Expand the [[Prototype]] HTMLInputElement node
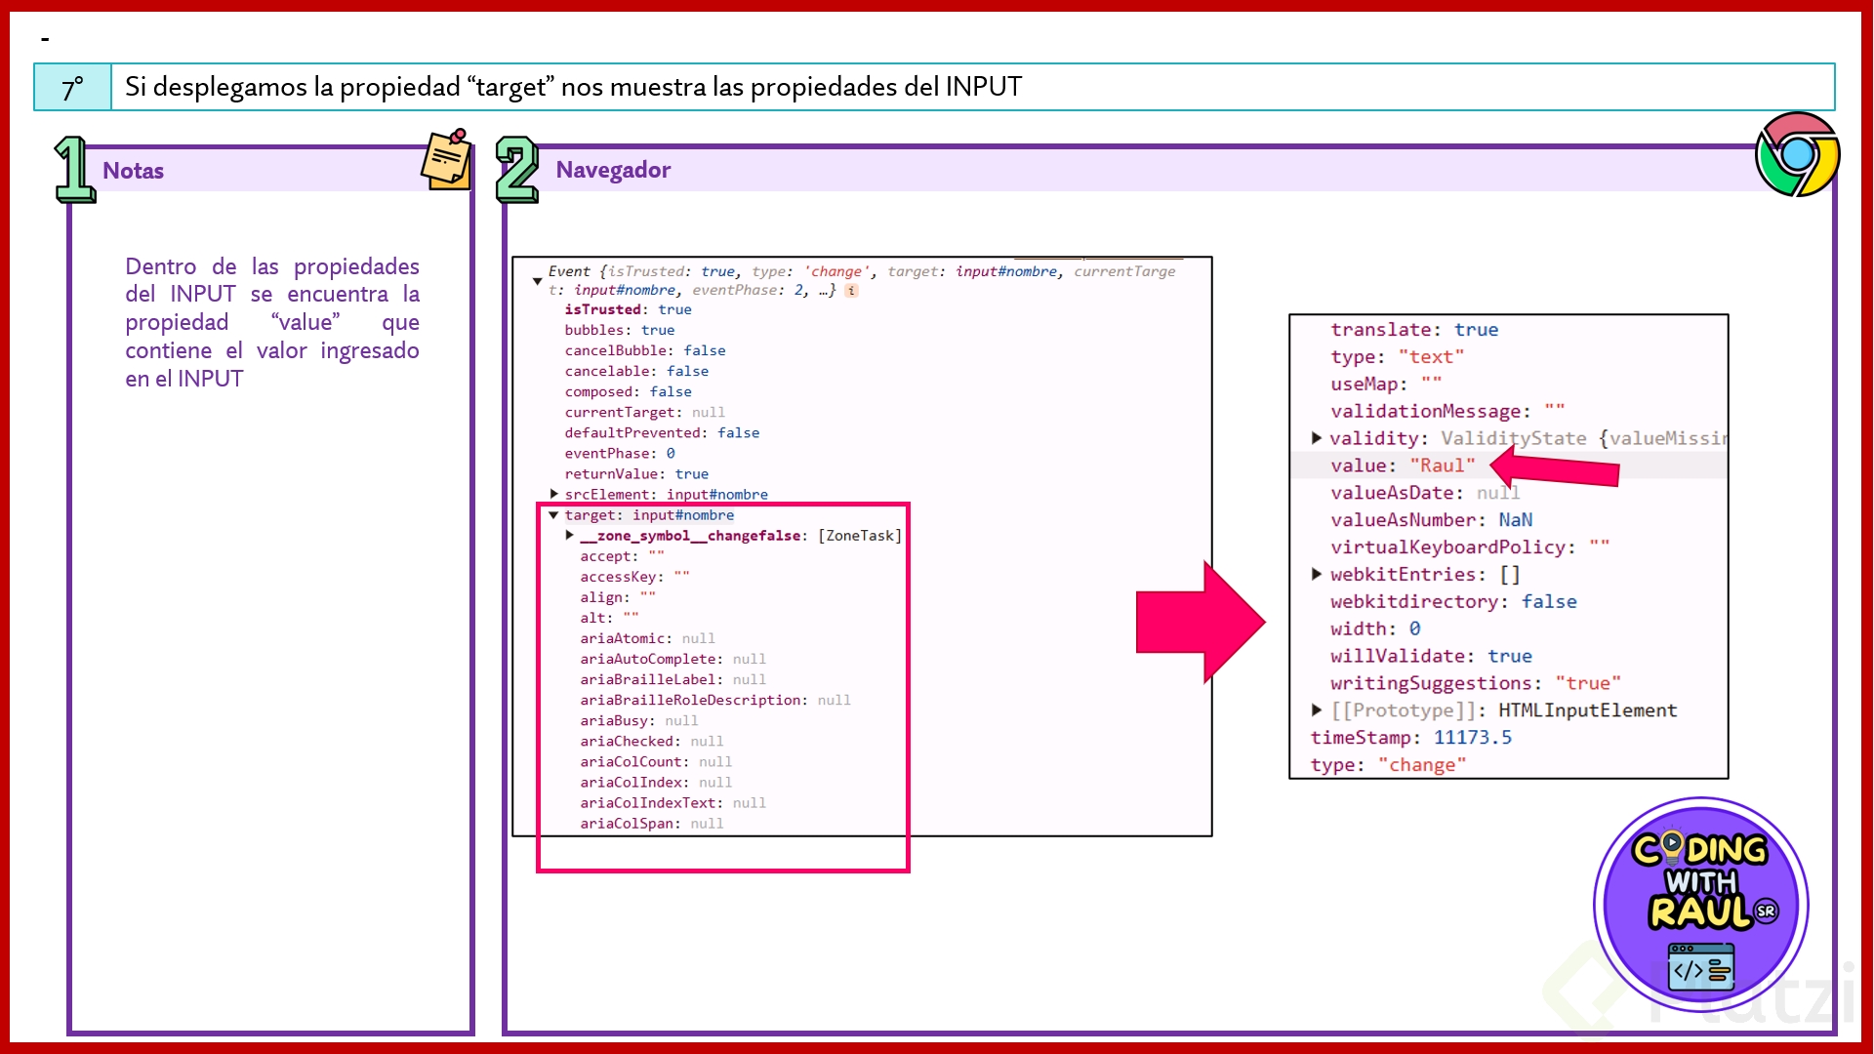Image resolution: width=1874 pixels, height=1054 pixels. pos(1317,709)
